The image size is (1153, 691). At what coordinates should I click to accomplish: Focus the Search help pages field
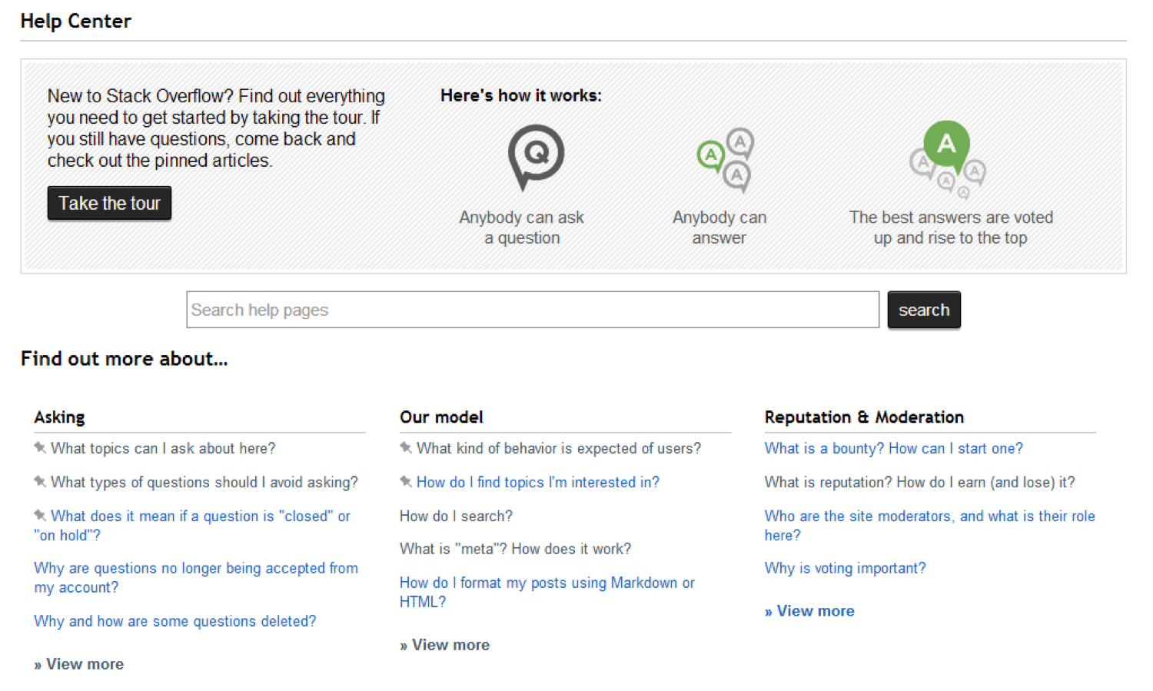tap(533, 310)
